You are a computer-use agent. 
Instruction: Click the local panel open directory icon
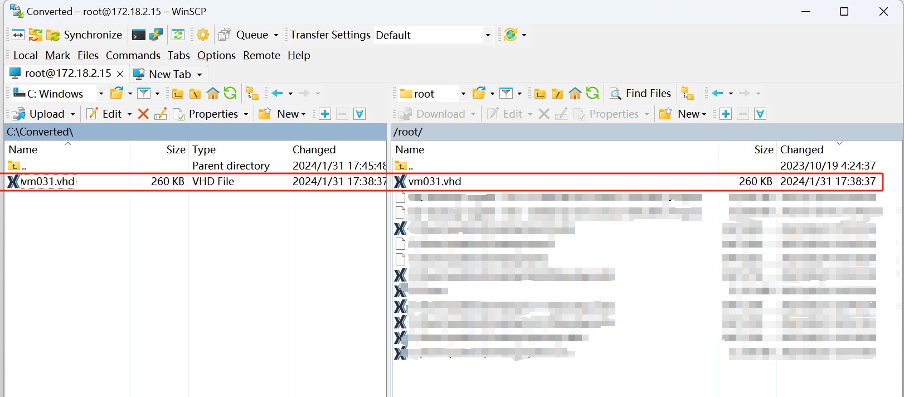point(116,93)
